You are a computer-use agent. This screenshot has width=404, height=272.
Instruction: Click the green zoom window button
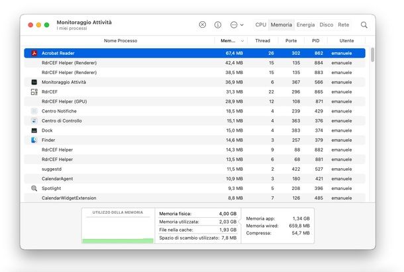(46, 24)
